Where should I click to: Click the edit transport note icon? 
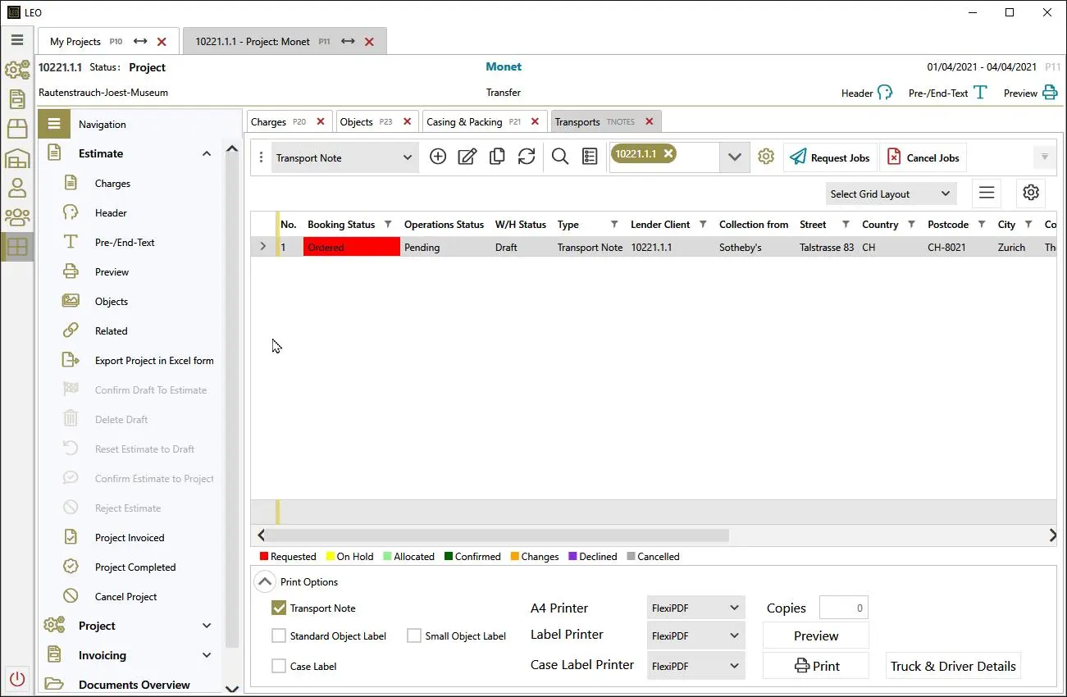pyautogui.click(x=467, y=157)
